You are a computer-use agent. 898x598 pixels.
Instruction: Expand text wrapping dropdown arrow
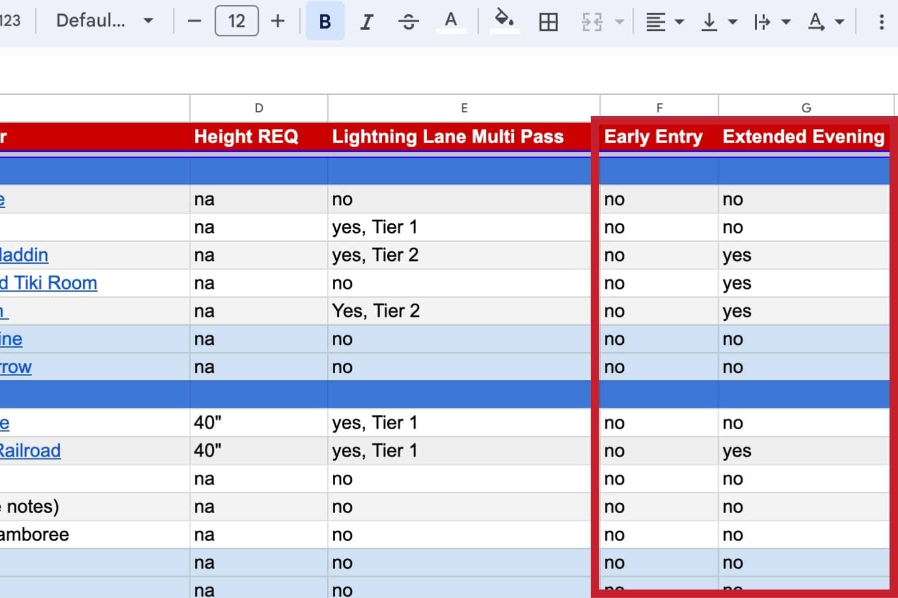pyautogui.click(x=786, y=21)
